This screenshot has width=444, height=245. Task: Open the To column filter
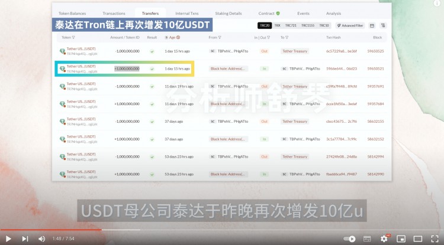[x=287, y=38]
